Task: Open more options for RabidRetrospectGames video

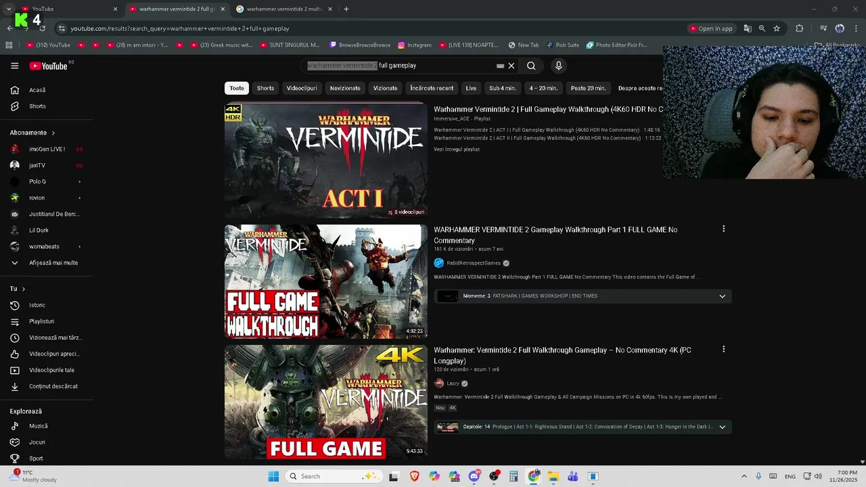Action: (723, 229)
